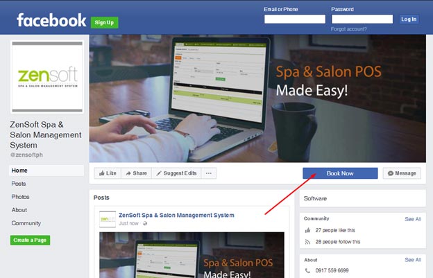Click the blue Book Now button
This screenshot has height=278, width=433.
340,173
